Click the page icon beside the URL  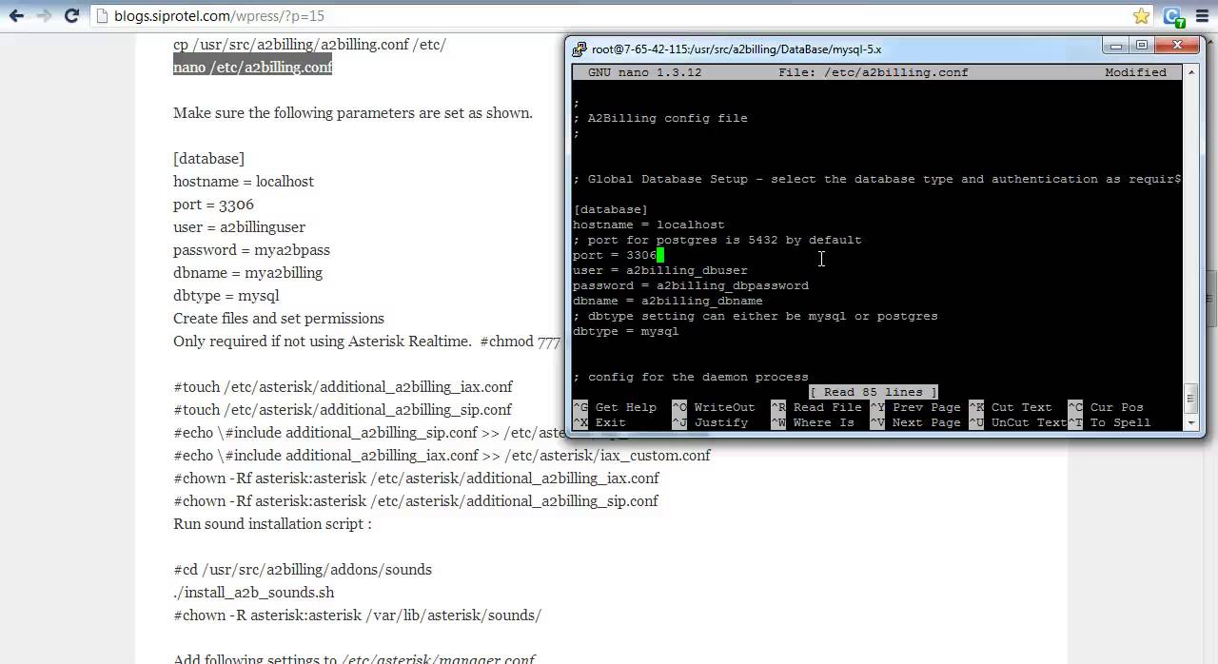pos(103,16)
